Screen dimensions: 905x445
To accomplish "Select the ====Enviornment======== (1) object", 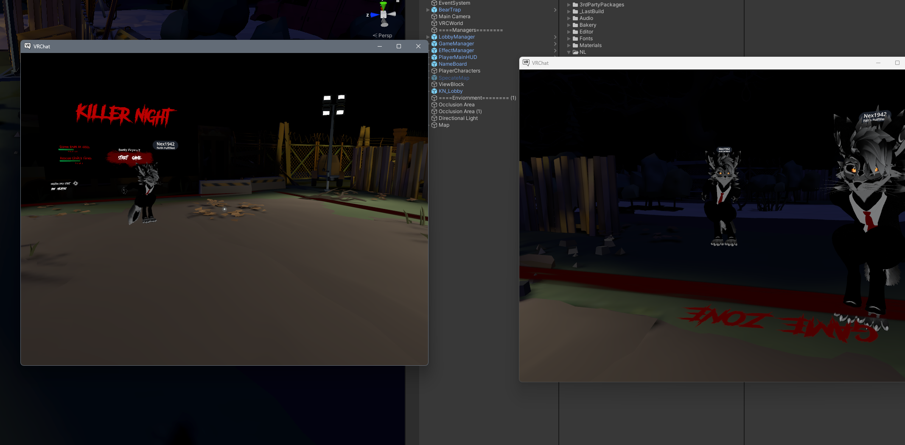I will (x=477, y=98).
